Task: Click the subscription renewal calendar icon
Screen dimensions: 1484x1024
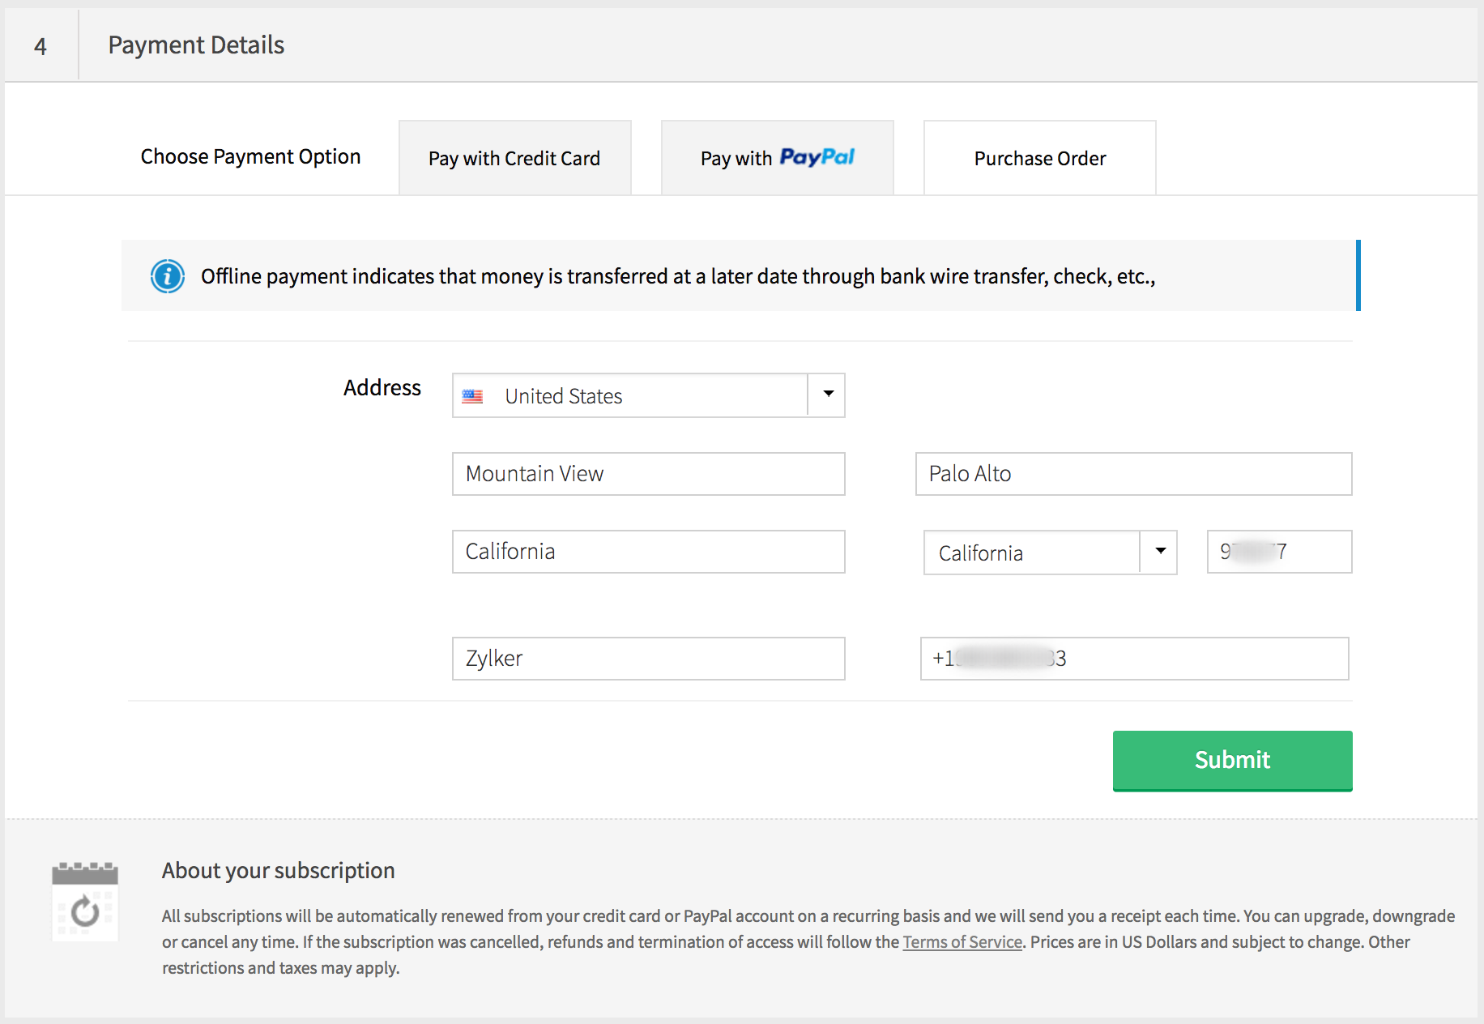Action: tap(85, 901)
